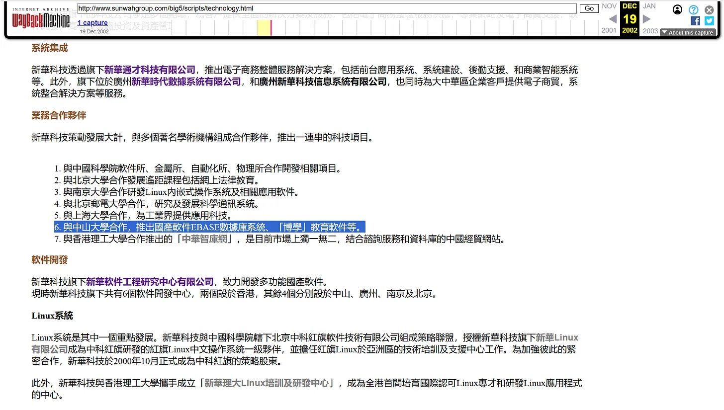The width and height of the screenshot is (724, 410).
Task: Click the day 19 capture date
Action: click(x=630, y=19)
